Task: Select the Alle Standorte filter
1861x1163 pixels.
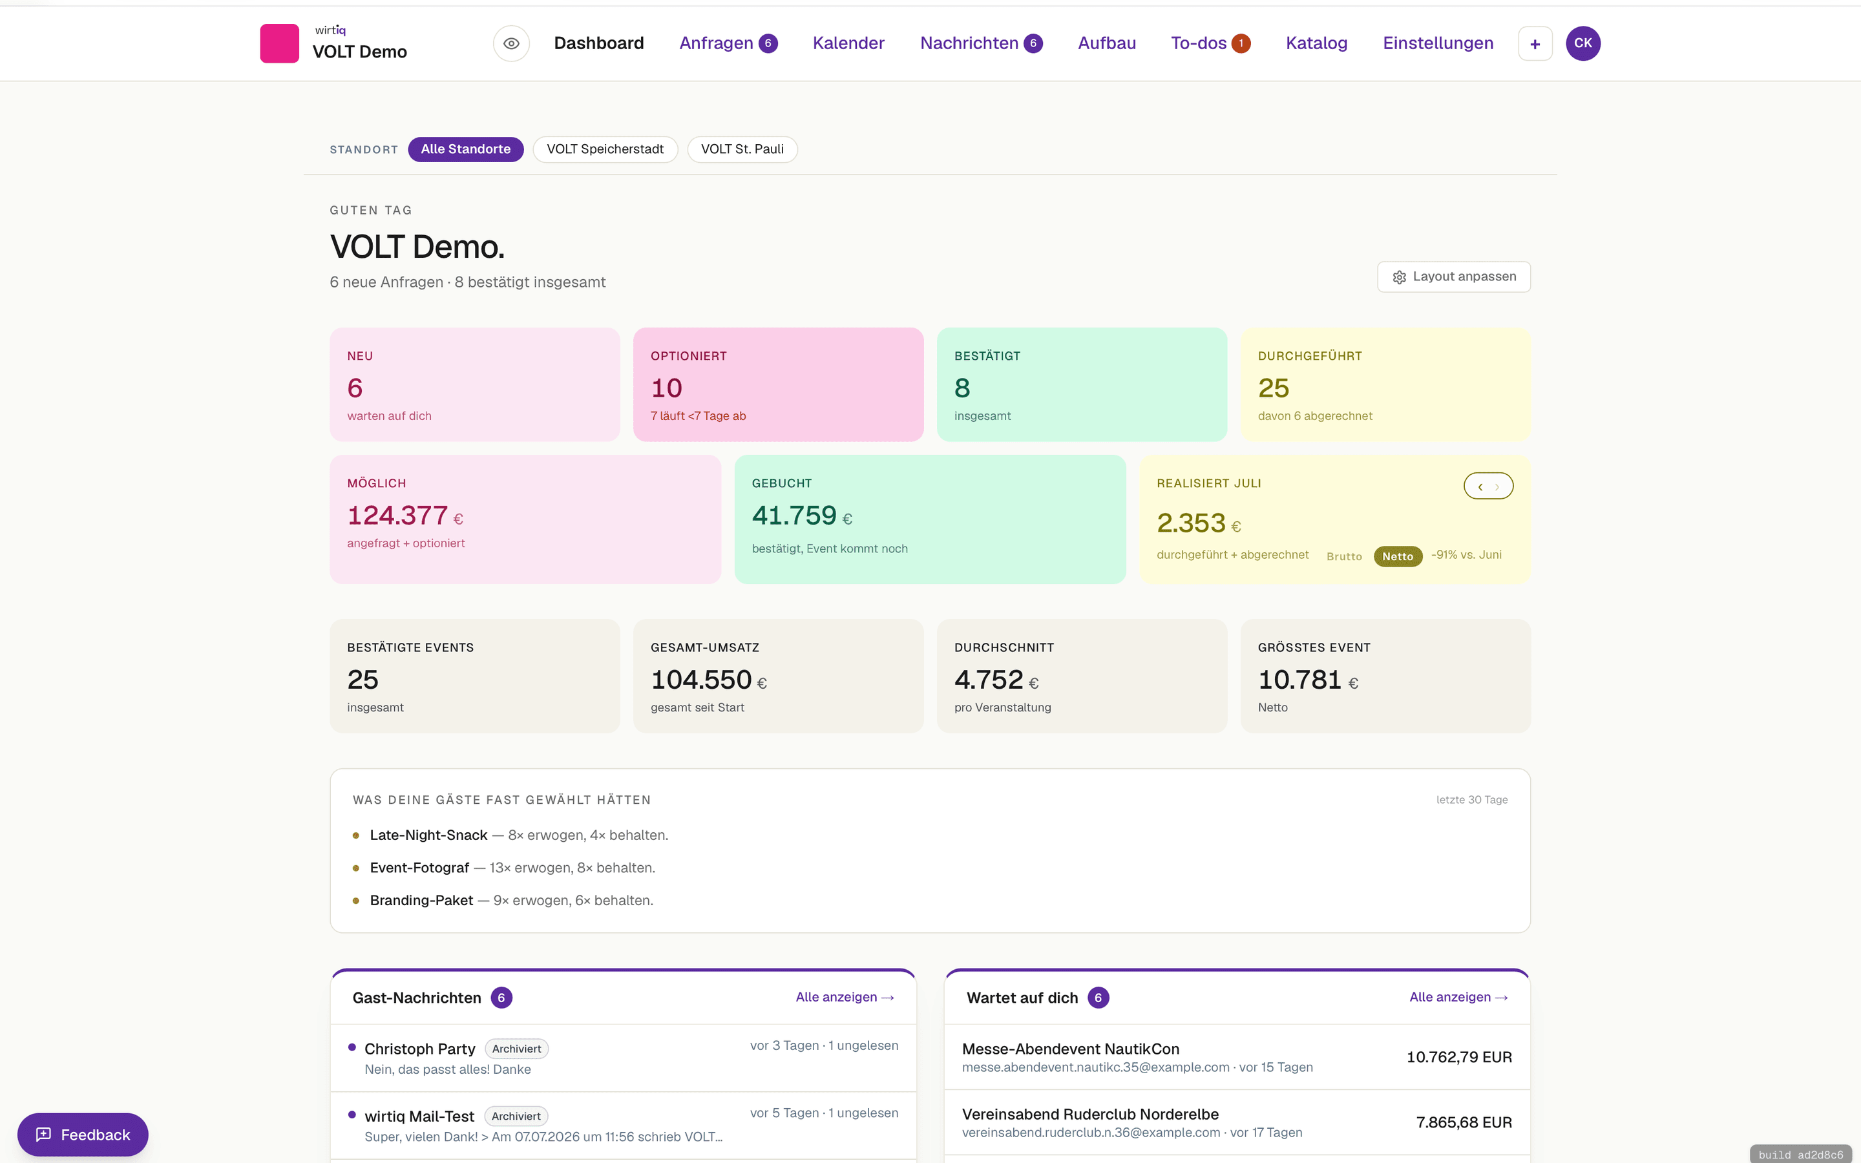Action: click(465, 149)
